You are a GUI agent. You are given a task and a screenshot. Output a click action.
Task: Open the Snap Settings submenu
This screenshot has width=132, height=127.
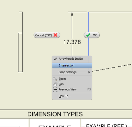72,72
